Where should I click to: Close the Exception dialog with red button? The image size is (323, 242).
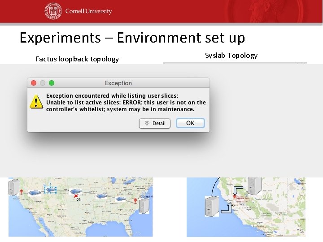34,83
